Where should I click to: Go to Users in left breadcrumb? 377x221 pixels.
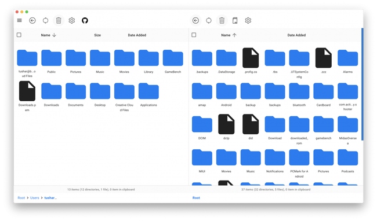pos(34,198)
